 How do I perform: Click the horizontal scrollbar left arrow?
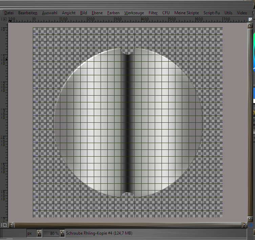click(x=11, y=225)
